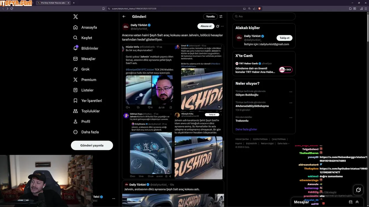Open a new browser tab
Screen dimensions: 369x207
(74, 3)
